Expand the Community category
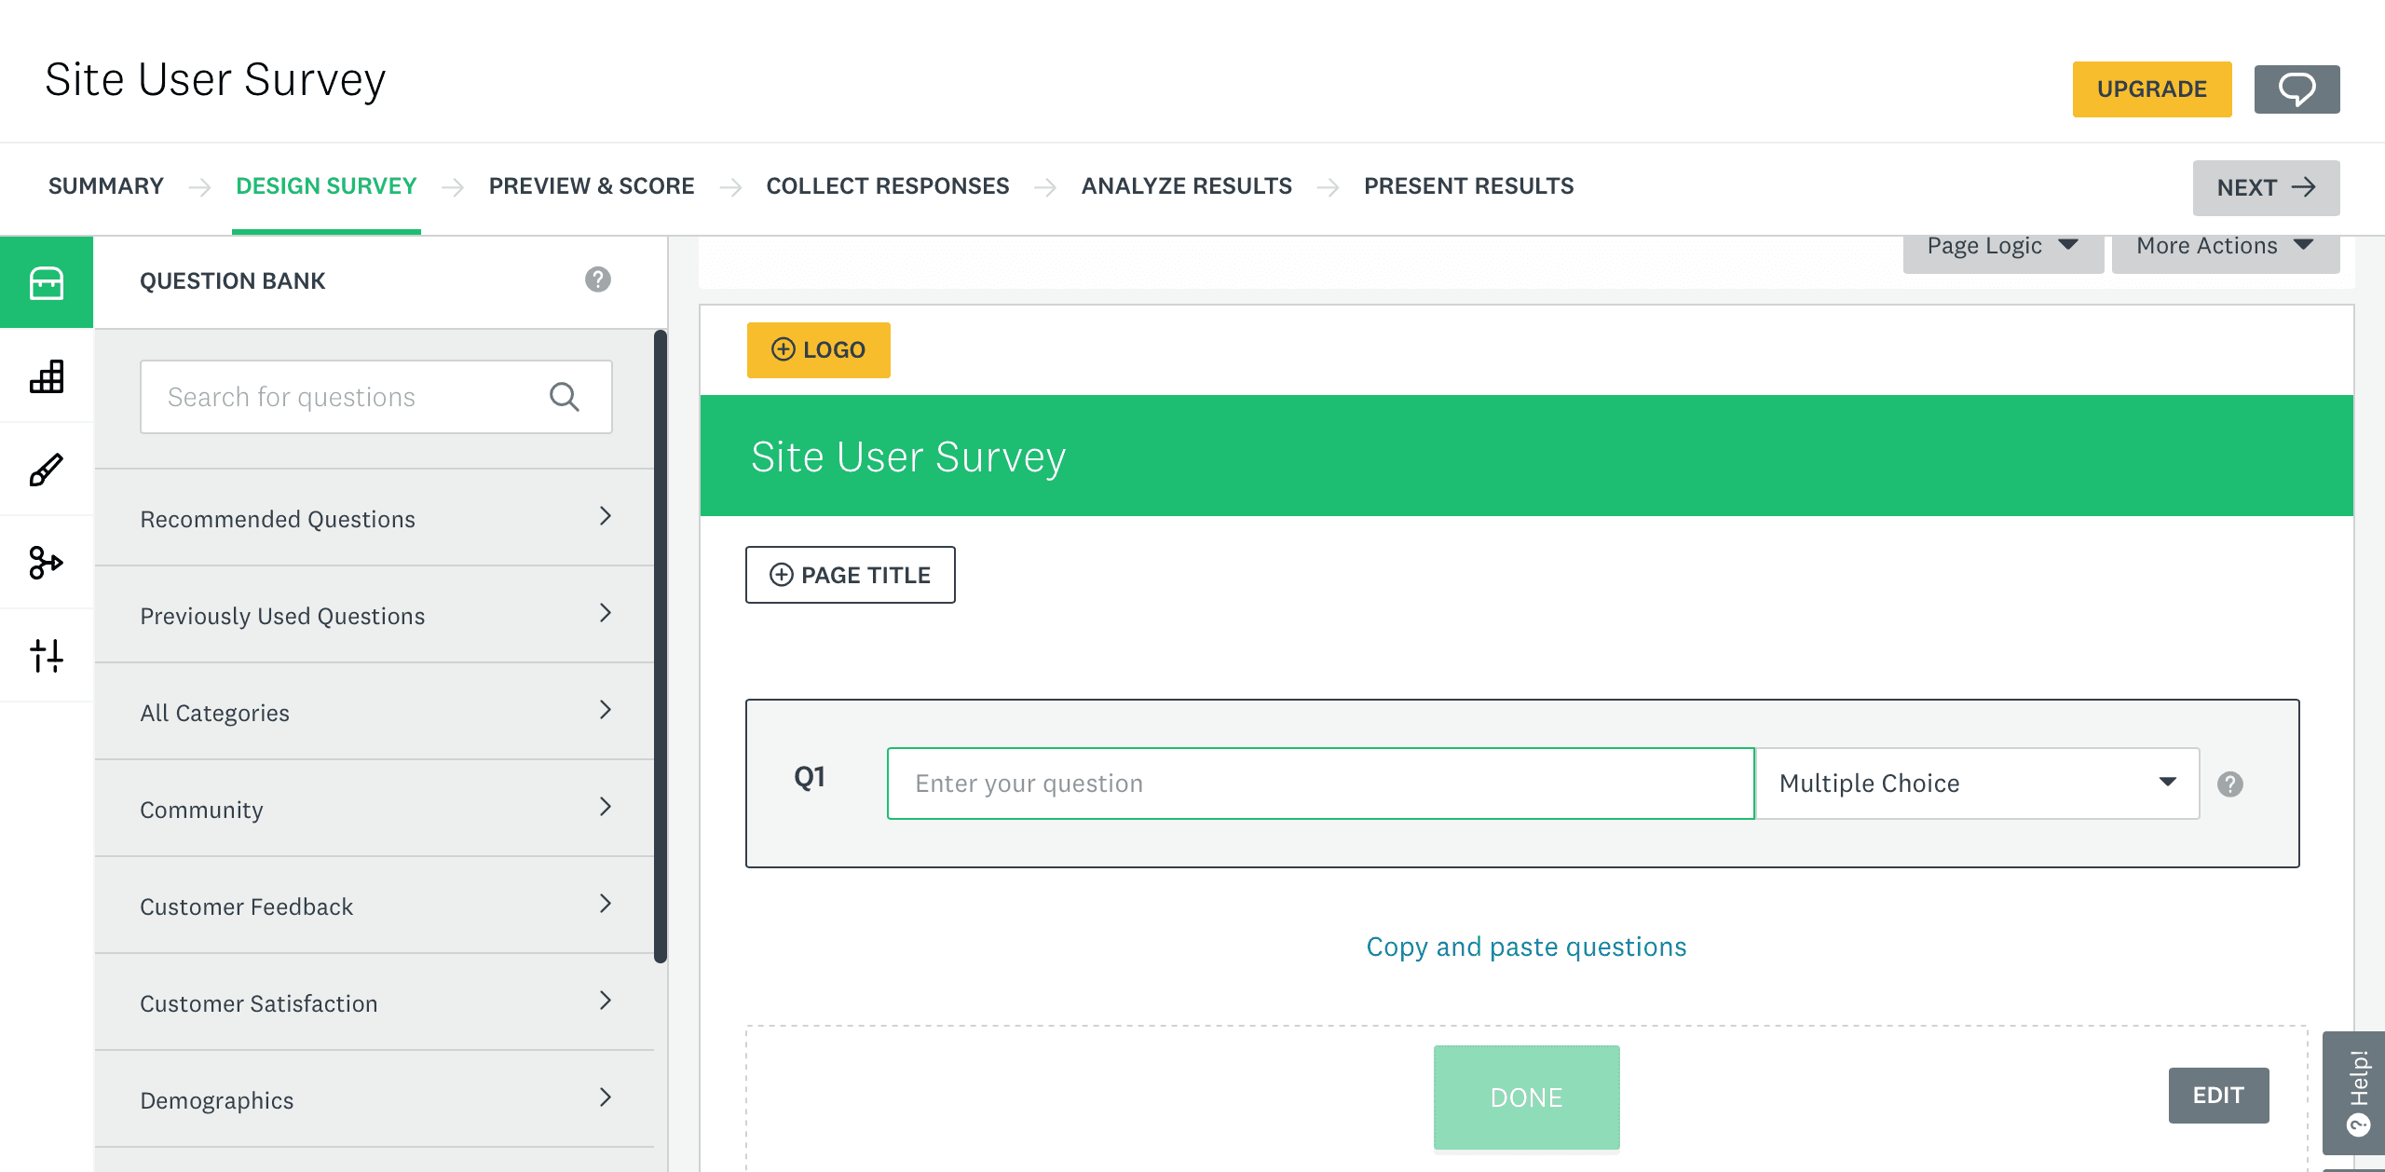The width and height of the screenshot is (2385, 1172). click(375, 809)
